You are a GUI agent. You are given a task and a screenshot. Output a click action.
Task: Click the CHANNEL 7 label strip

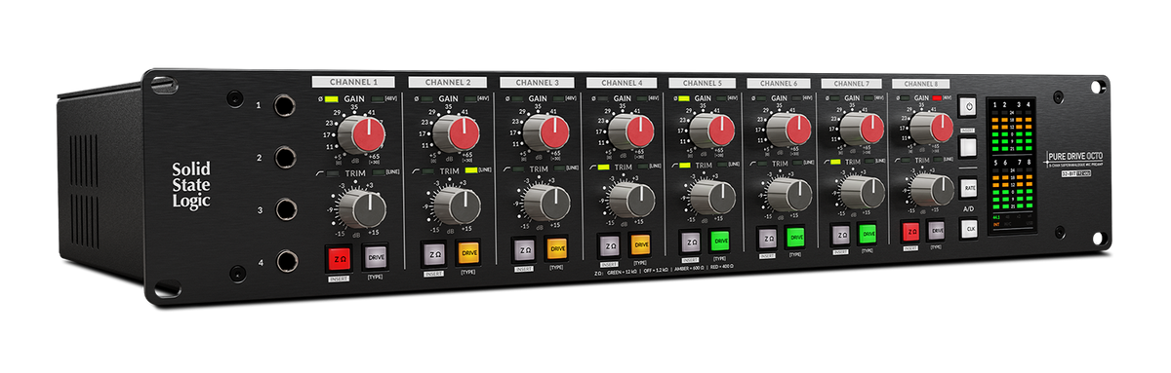pos(852,84)
